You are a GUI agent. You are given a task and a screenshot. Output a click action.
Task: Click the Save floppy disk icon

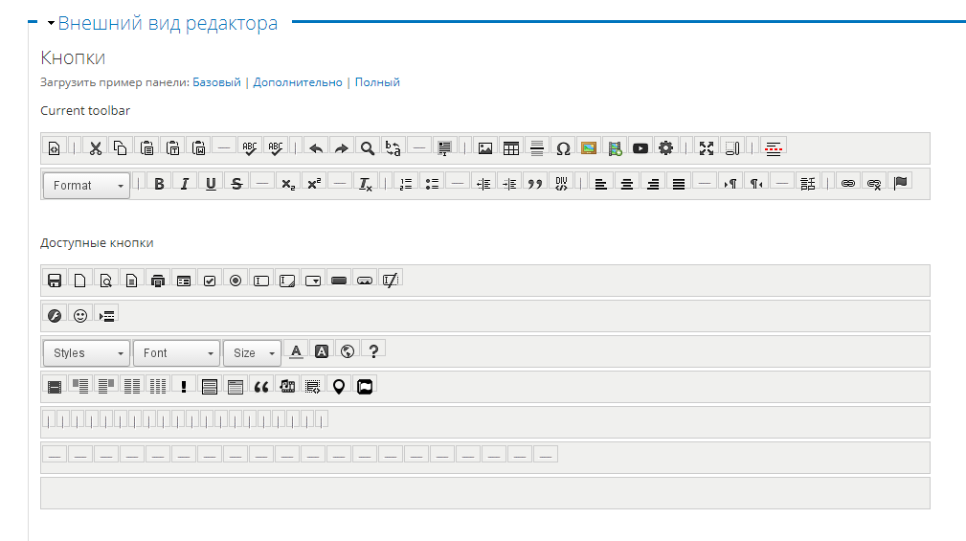click(x=55, y=281)
